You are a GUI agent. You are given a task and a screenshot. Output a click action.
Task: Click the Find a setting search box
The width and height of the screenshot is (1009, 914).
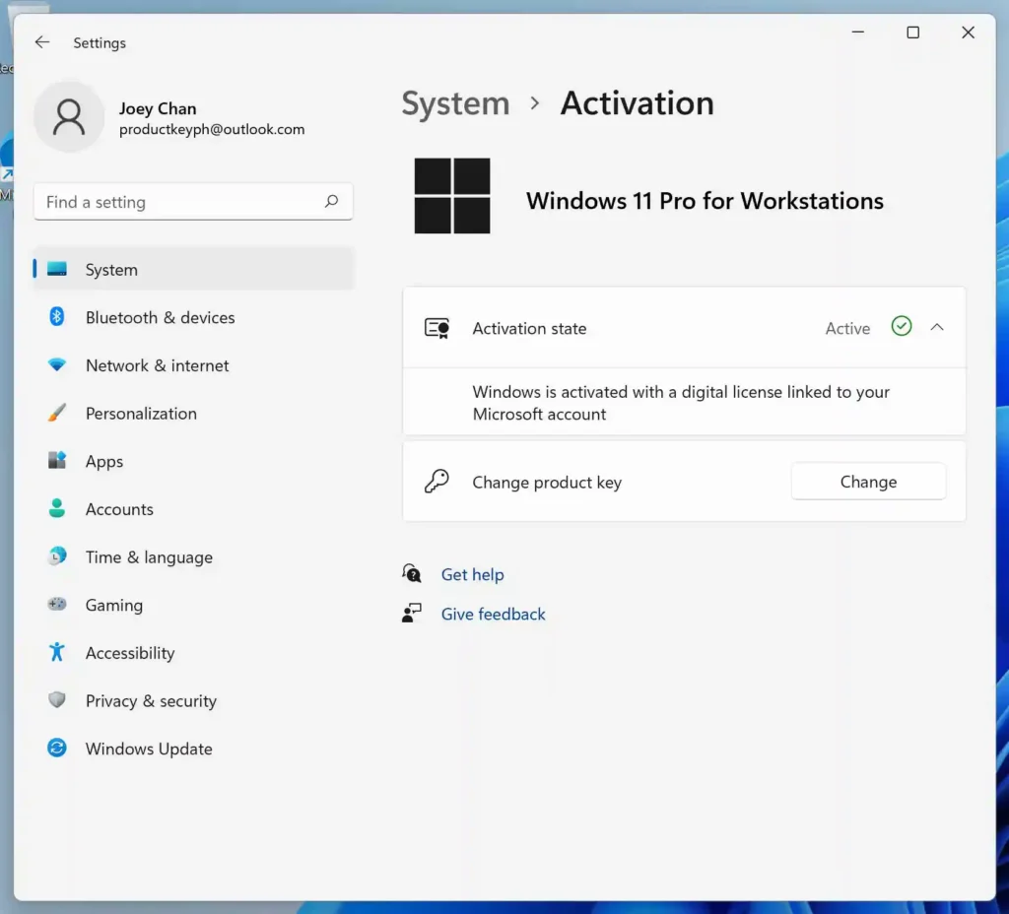coord(193,201)
